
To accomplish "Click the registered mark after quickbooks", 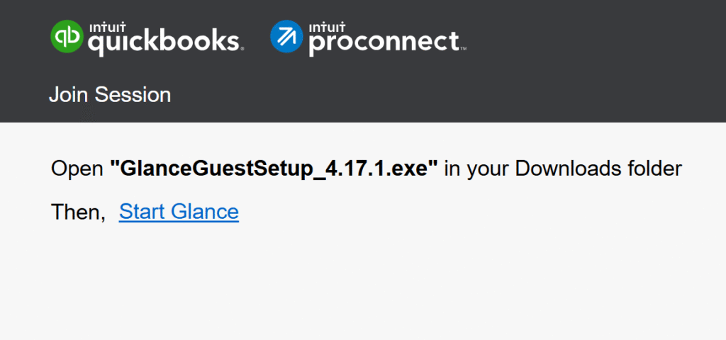I will click(x=242, y=49).
